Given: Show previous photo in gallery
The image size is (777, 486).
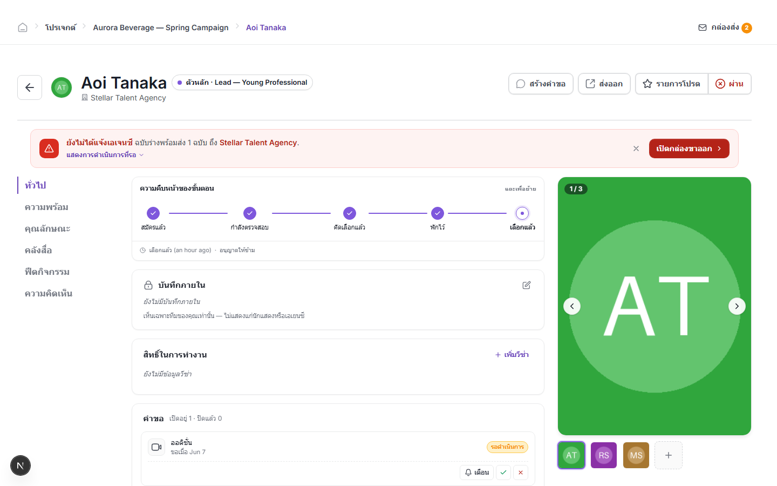Looking at the screenshot, I should tap(572, 306).
